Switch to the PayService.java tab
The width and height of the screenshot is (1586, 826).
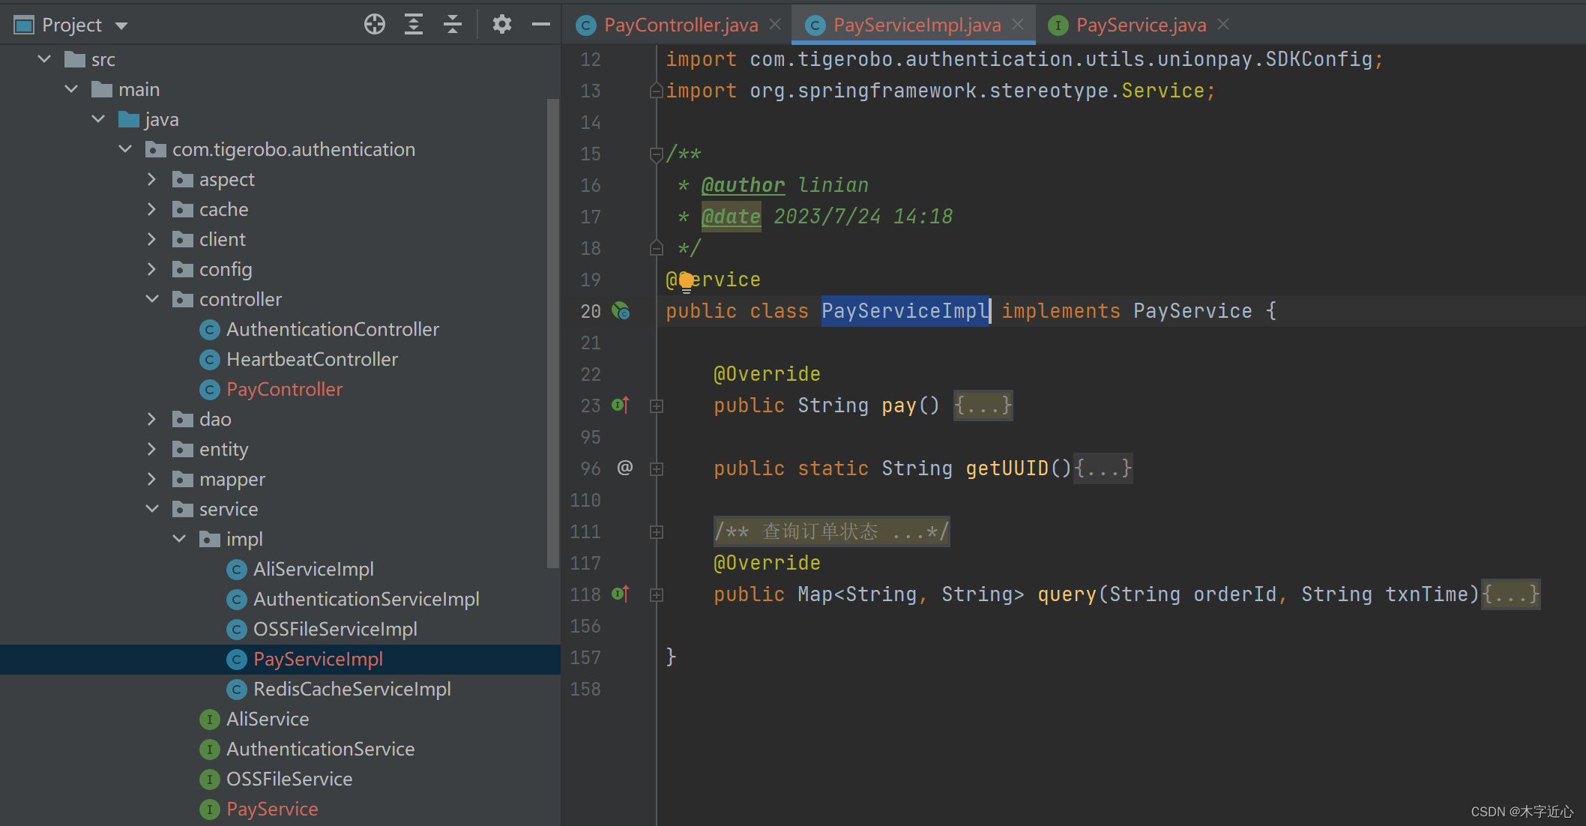[x=1140, y=25]
